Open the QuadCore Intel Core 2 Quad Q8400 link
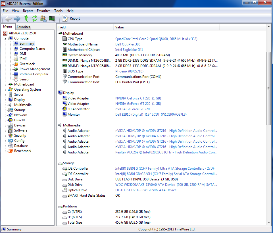The height and width of the screenshot is (233, 273). [156, 39]
